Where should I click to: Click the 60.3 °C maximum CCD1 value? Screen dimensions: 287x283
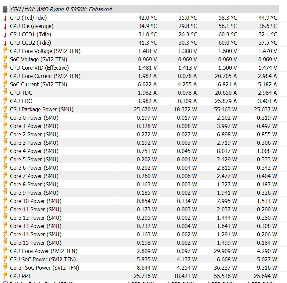pyautogui.click(x=228, y=34)
